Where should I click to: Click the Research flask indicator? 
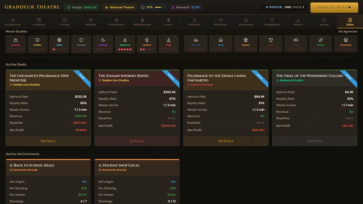coord(185,7)
